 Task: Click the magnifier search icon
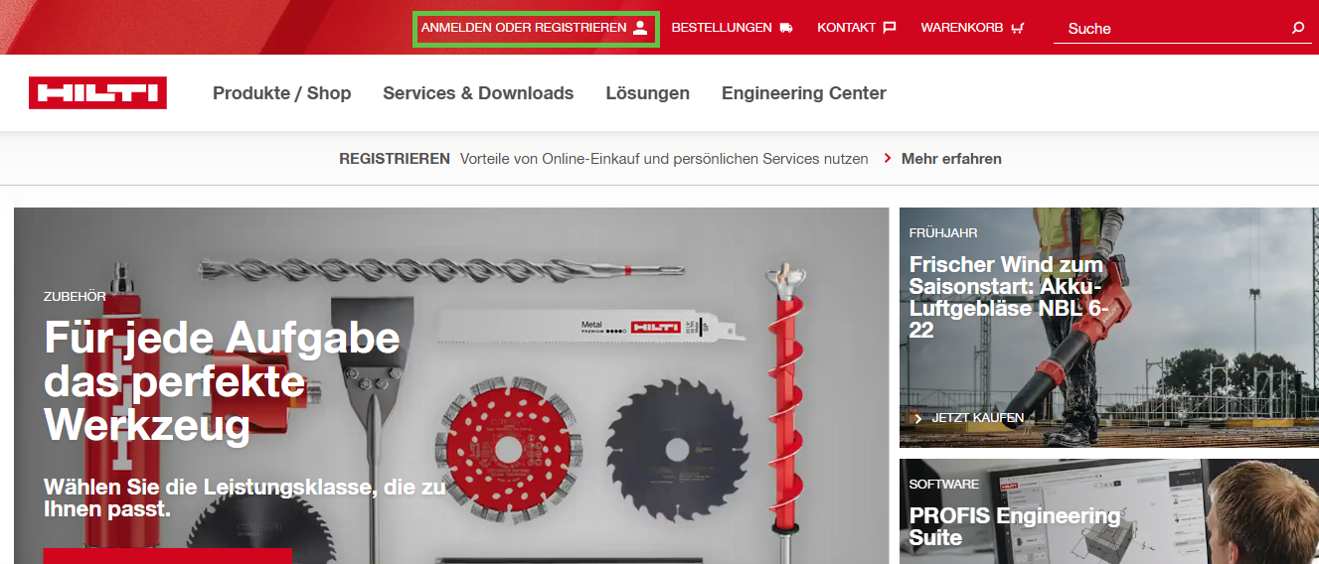pyautogui.click(x=1298, y=28)
